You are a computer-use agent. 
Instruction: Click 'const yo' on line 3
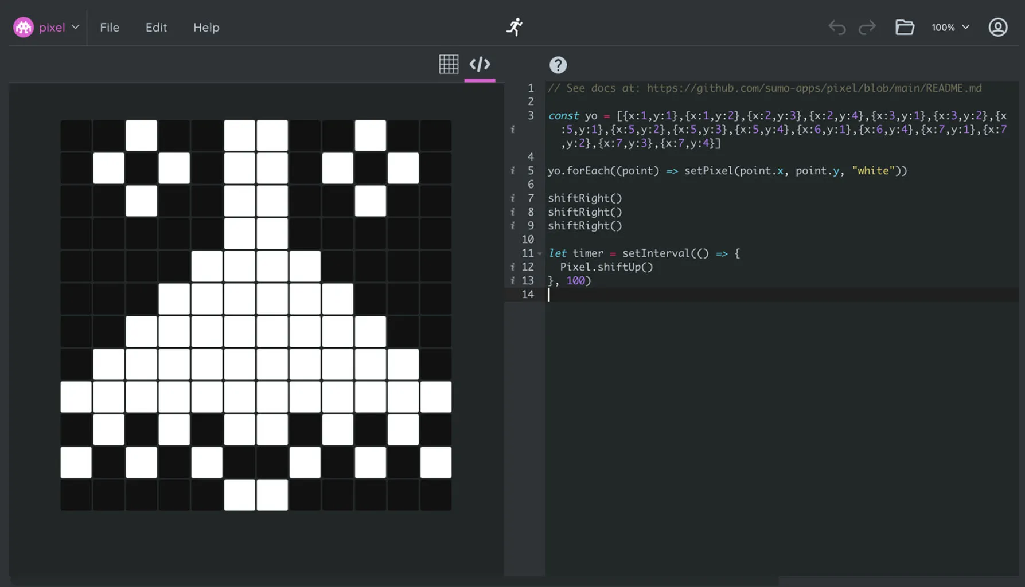pos(572,116)
